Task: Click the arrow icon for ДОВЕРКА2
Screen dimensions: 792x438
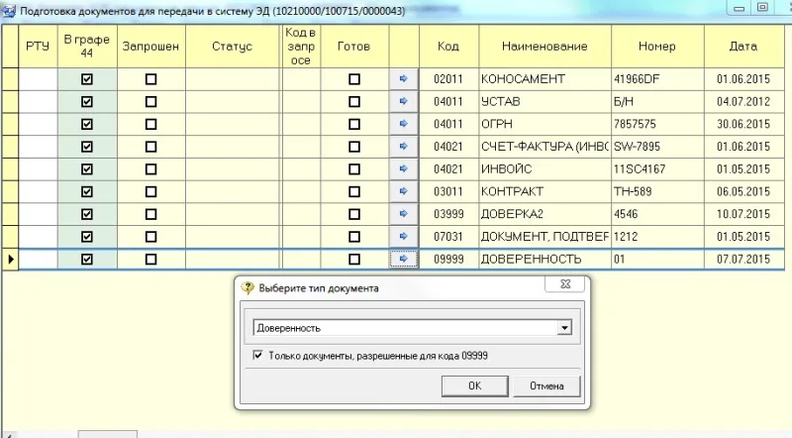Action: point(404,214)
